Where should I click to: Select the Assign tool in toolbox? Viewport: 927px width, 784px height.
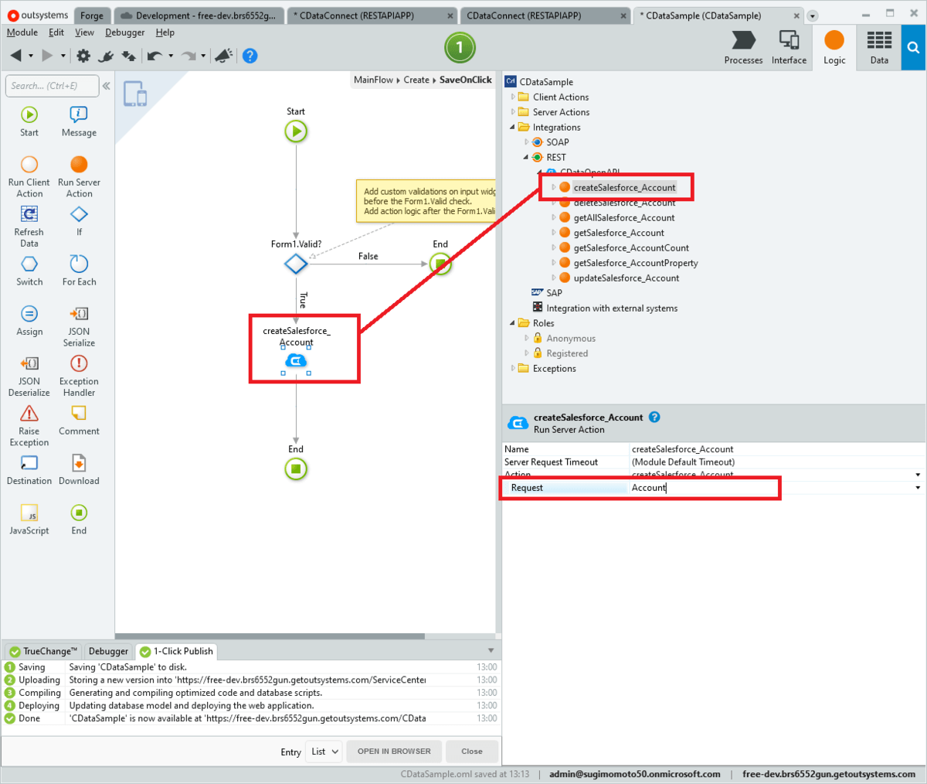click(x=29, y=320)
